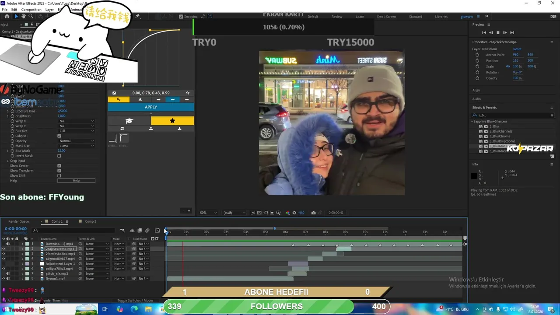
Task: Click the right arrow button in curve panel
Action: pos(158,99)
